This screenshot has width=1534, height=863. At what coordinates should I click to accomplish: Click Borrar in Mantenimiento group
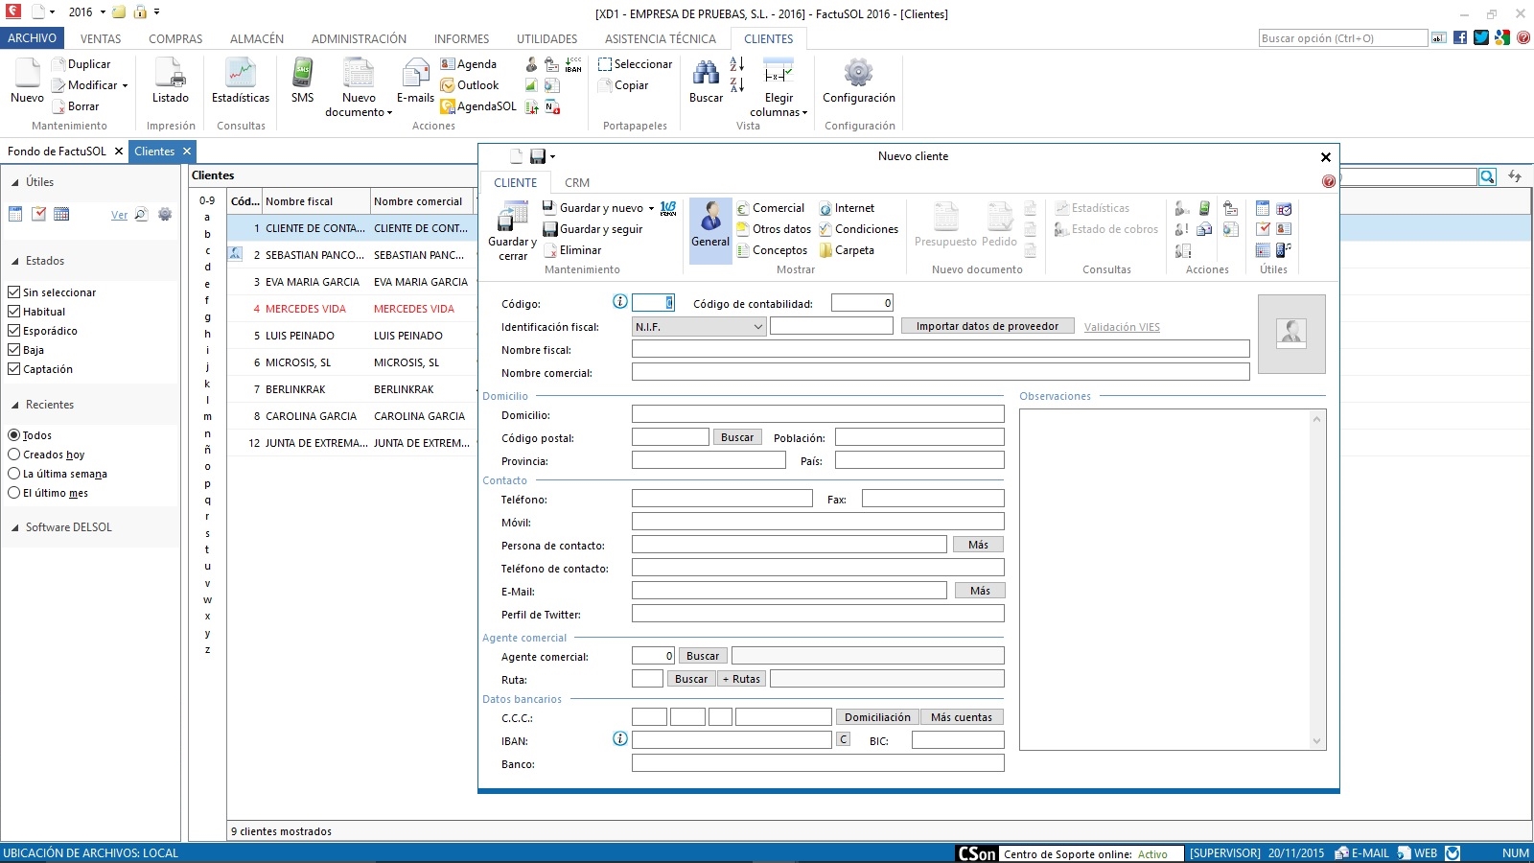pos(76,106)
